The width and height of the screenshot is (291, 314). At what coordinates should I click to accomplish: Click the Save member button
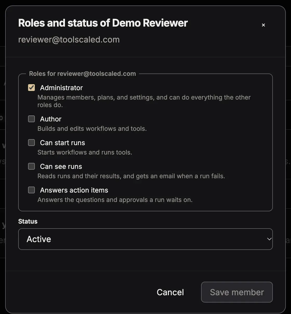tap(237, 292)
